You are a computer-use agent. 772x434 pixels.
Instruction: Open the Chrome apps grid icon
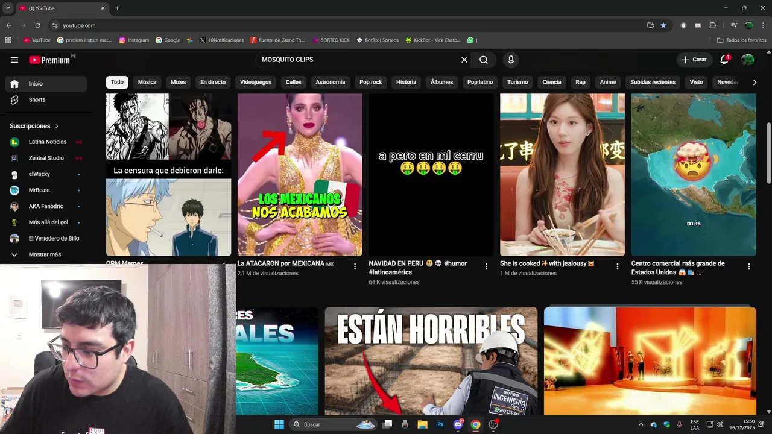8,40
